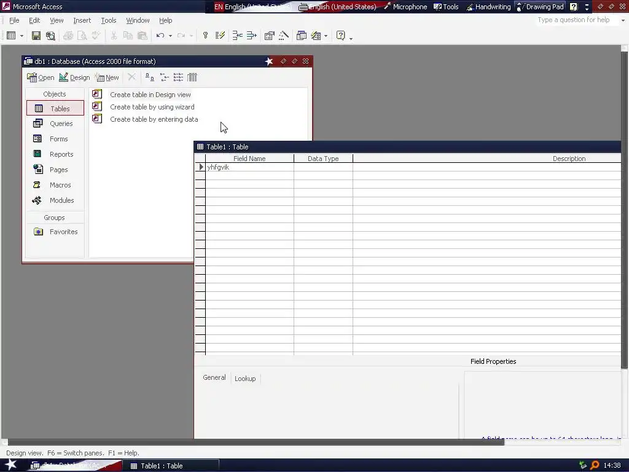This screenshot has width=629, height=472.
Task: Click Microphone on the language bar
Action: coord(405,7)
